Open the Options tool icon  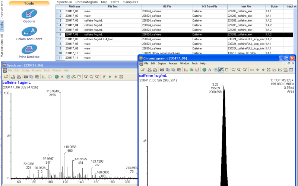29,14
